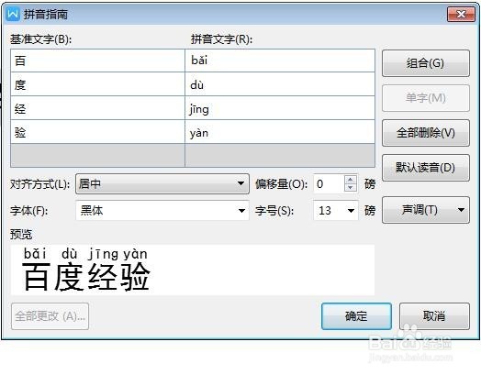The image size is (481, 375).
Task: Click the 组合(G) button
Action: [x=426, y=63]
